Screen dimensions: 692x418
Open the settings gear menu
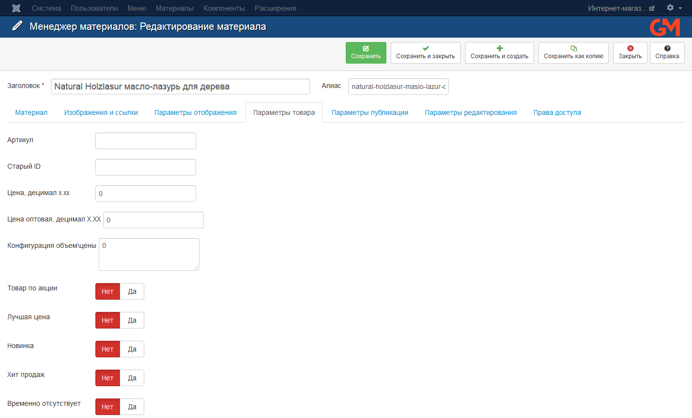[674, 8]
